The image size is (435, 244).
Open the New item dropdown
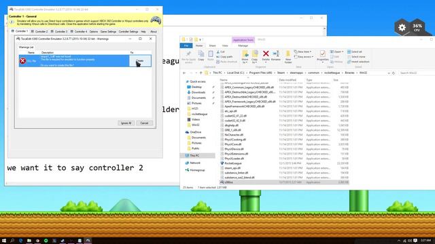click(303, 52)
